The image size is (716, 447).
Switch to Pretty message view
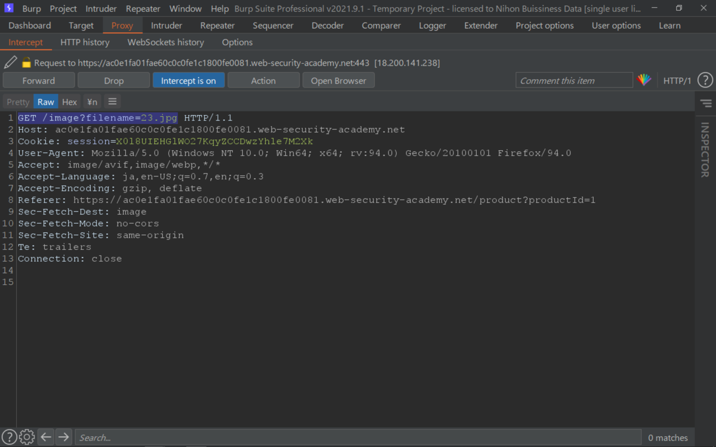[18, 102]
